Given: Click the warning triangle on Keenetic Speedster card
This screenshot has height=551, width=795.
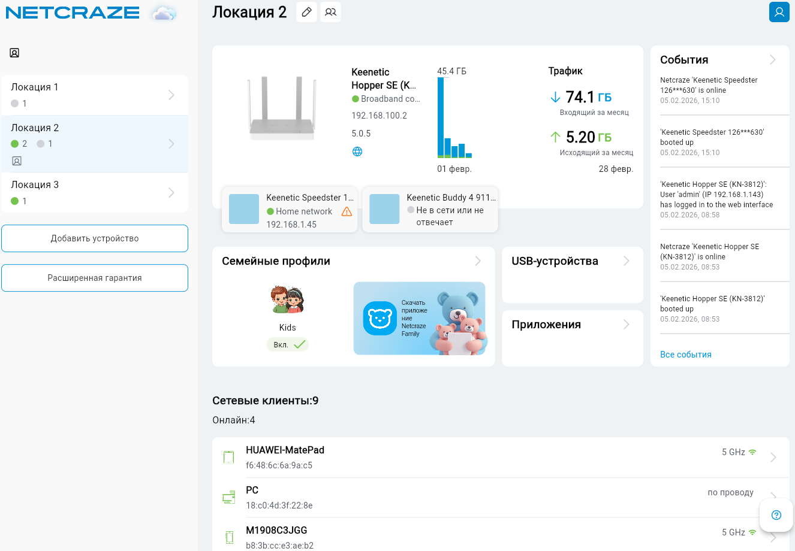Looking at the screenshot, I should [347, 211].
